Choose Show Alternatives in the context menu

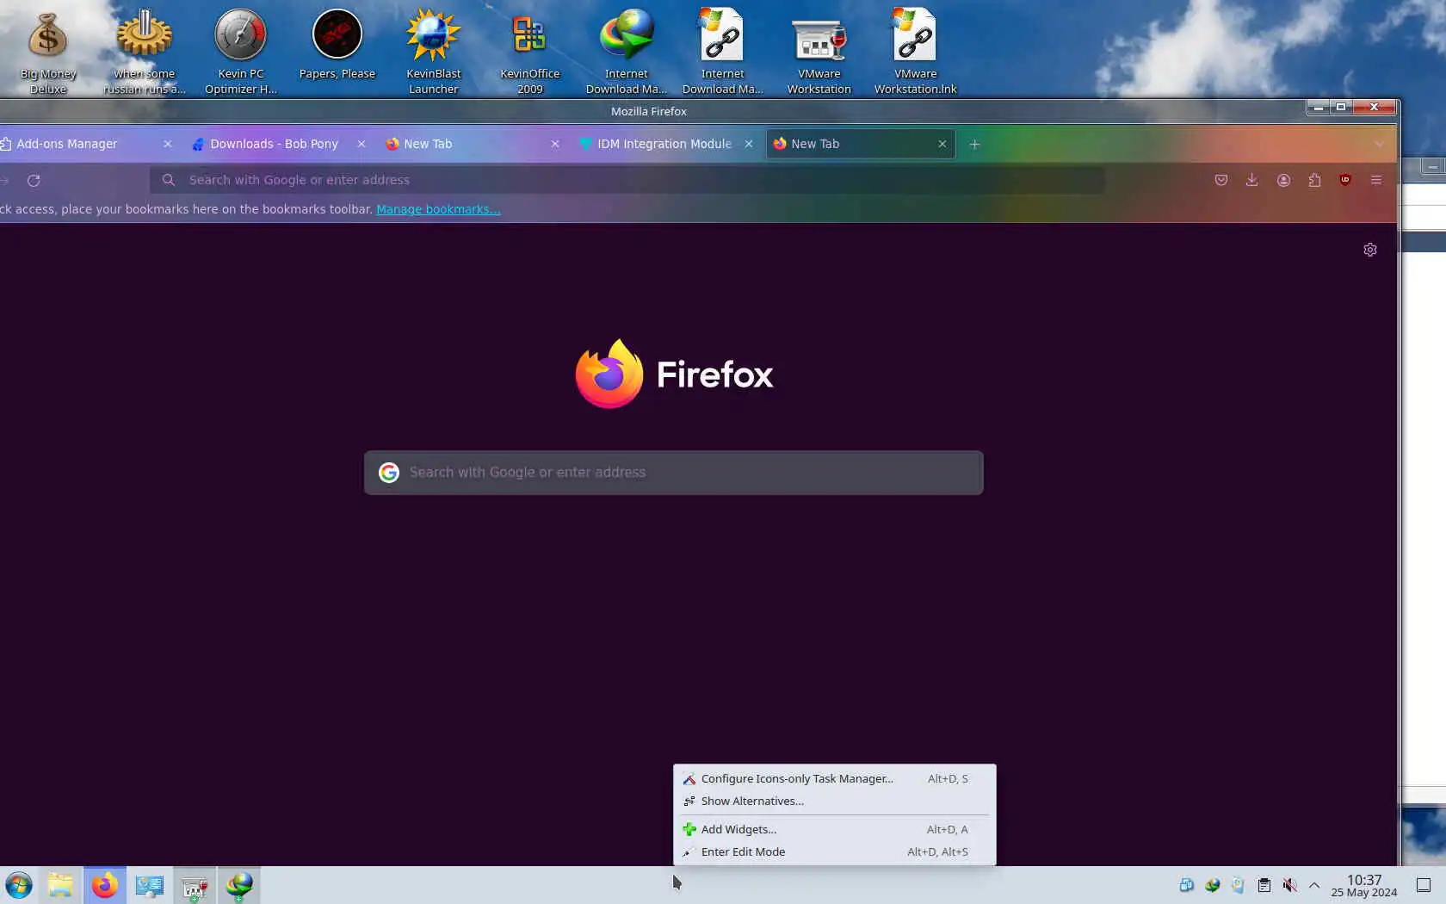(833, 801)
